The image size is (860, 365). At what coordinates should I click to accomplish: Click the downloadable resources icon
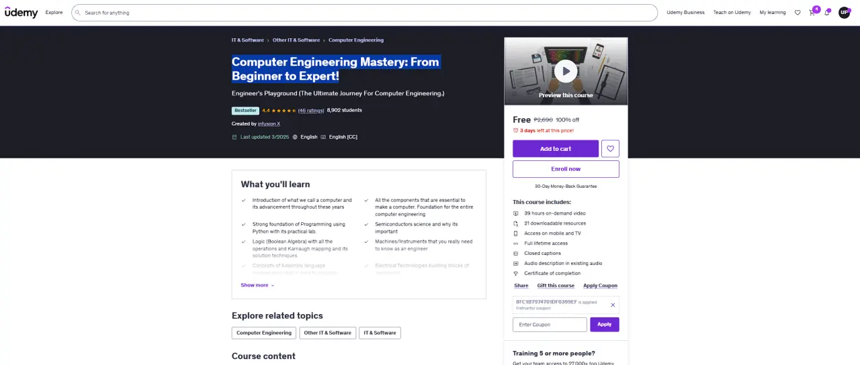(x=516, y=223)
